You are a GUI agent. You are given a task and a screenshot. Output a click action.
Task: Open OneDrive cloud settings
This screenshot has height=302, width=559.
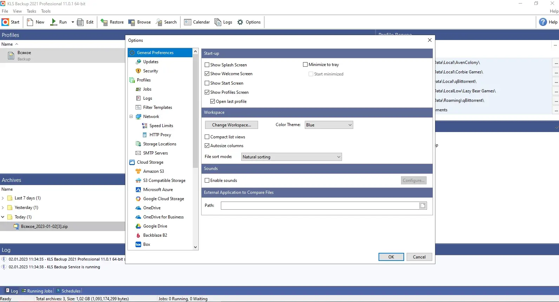tap(152, 208)
